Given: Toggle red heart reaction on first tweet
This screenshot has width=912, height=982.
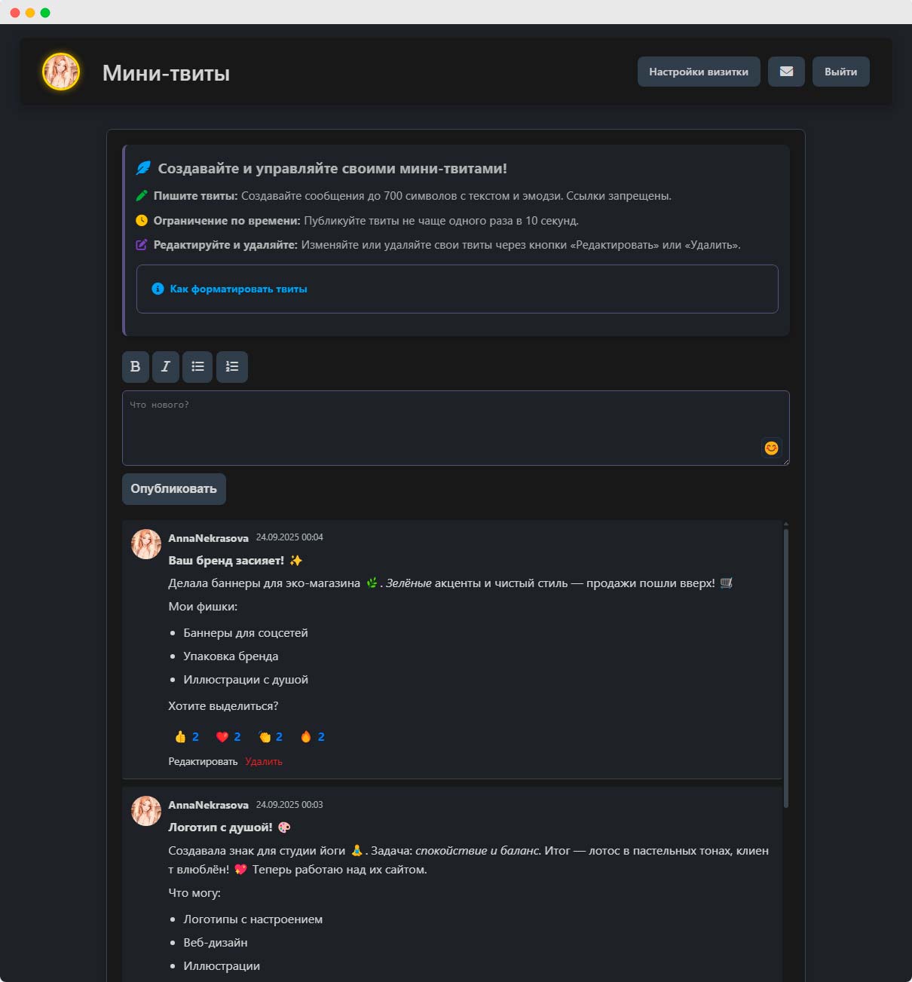Looking at the screenshot, I should coord(228,737).
